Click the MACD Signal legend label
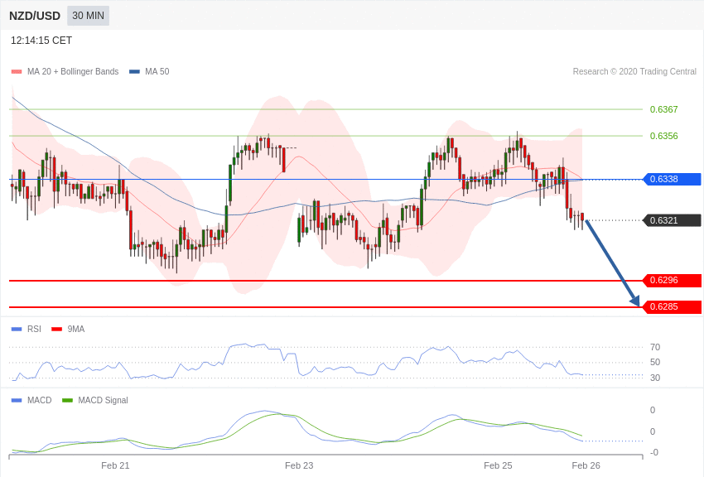Screen dimensions: 704x477 point(103,400)
